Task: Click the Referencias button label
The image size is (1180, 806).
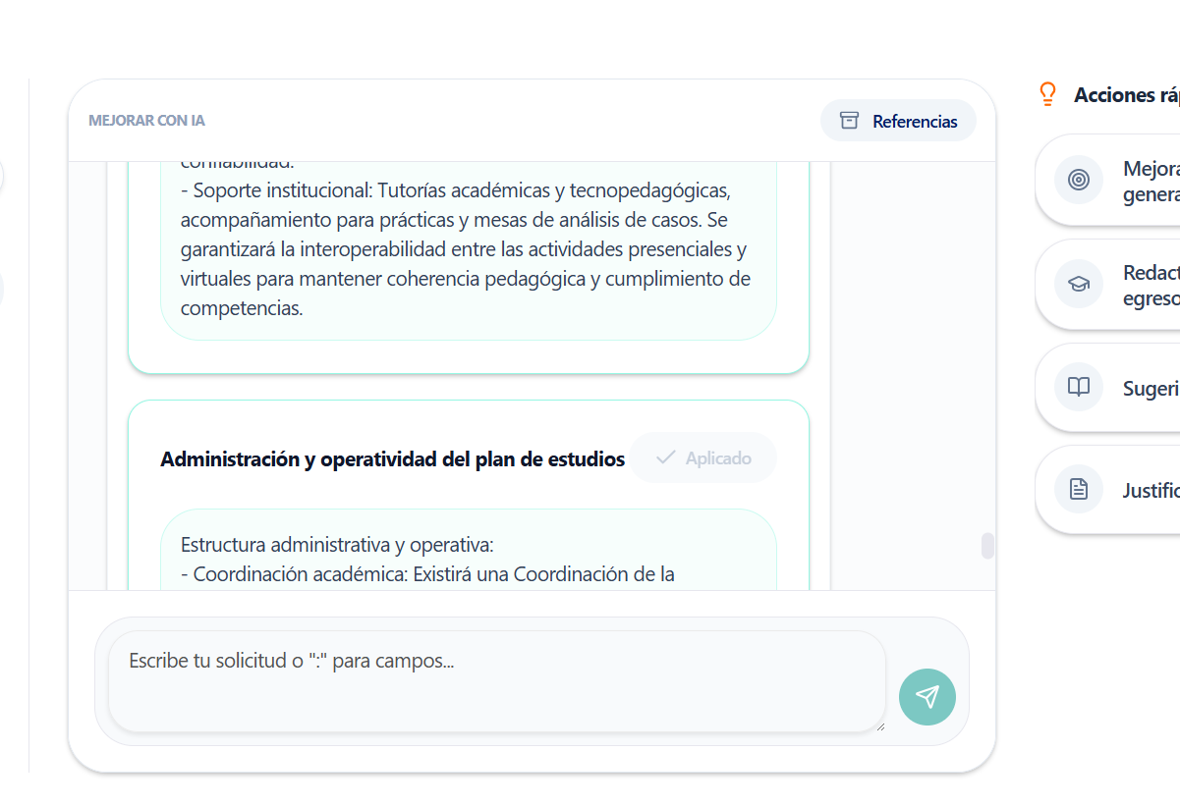Action: click(915, 122)
